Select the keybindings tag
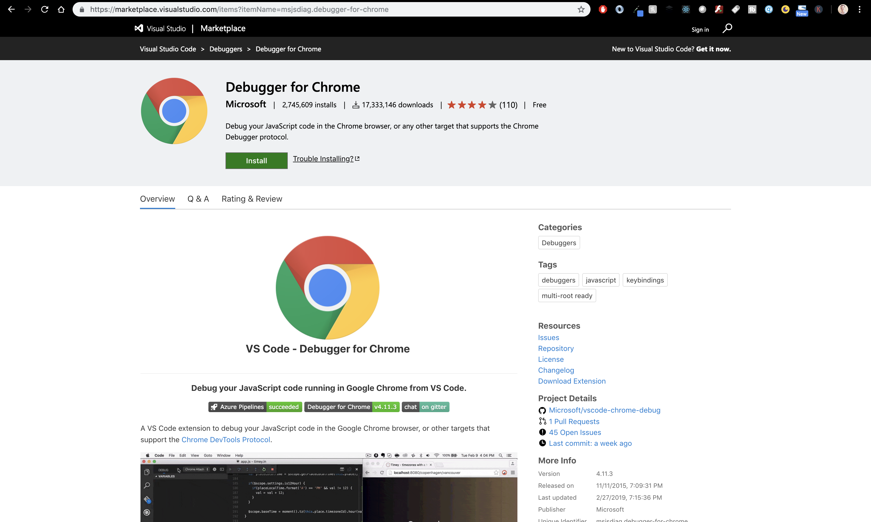The image size is (871, 522). (x=645, y=280)
